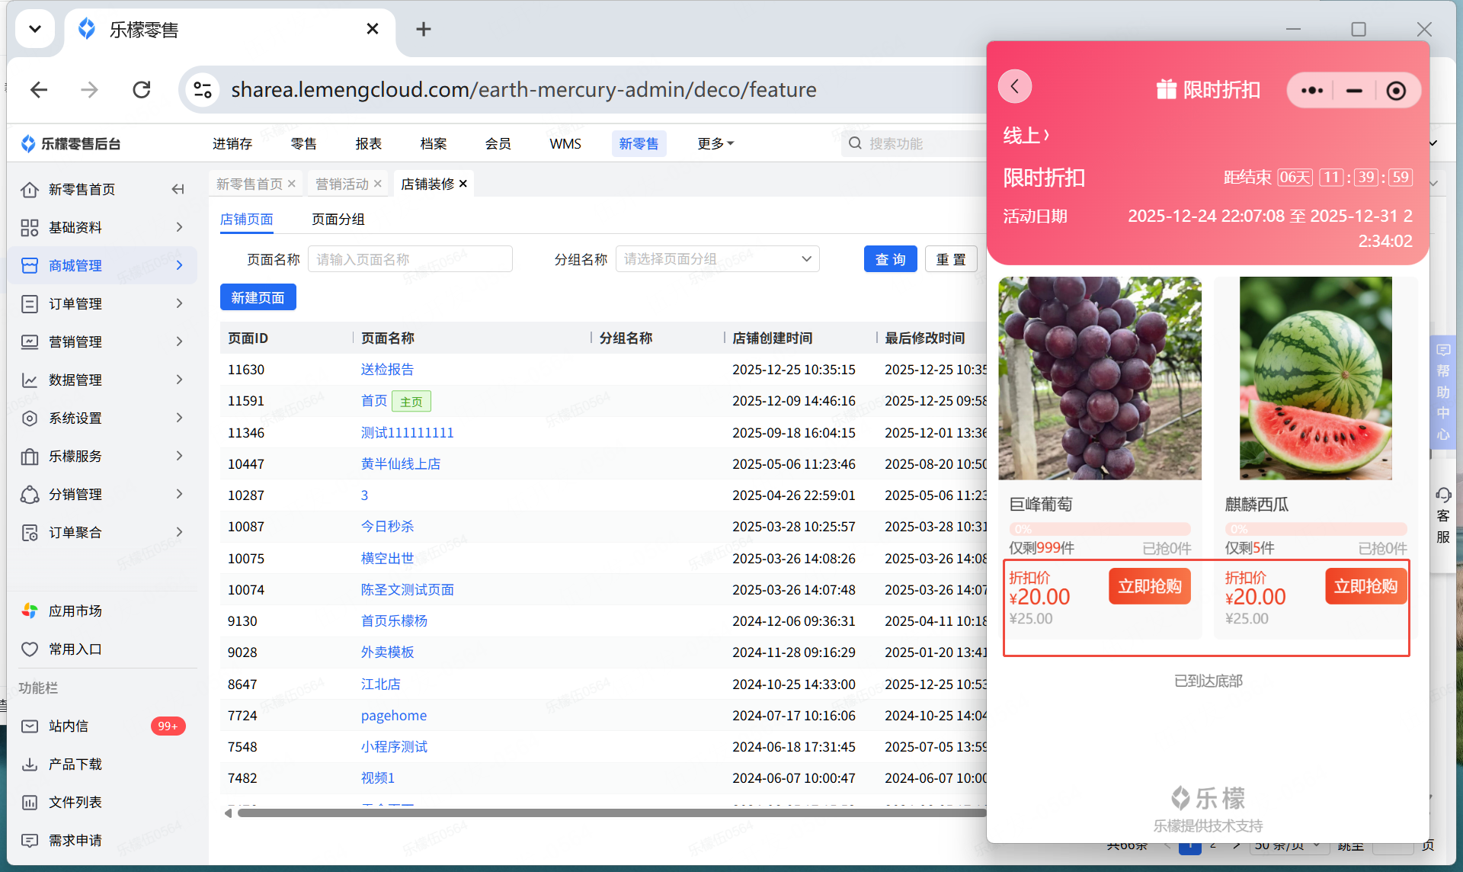Image resolution: width=1463 pixels, height=872 pixels.
Task: Close the 营销活动 tab
Action: click(x=378, y=184)
